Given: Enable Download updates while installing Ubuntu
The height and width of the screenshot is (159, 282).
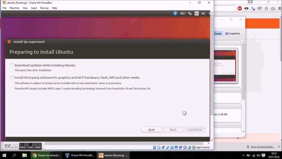Looking at the screenshot, I should pyautogui.click(x=12, y=65).
